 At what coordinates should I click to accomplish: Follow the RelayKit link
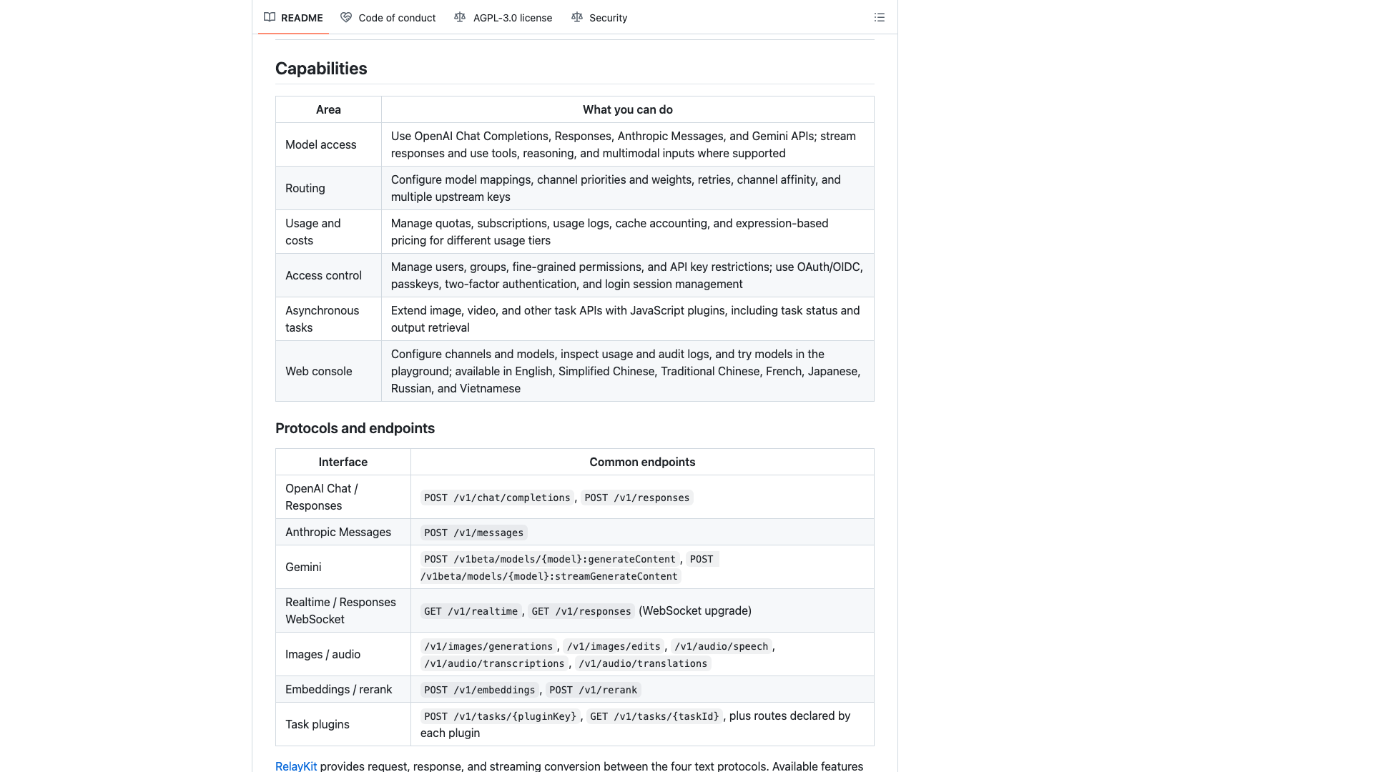[296, 766]
